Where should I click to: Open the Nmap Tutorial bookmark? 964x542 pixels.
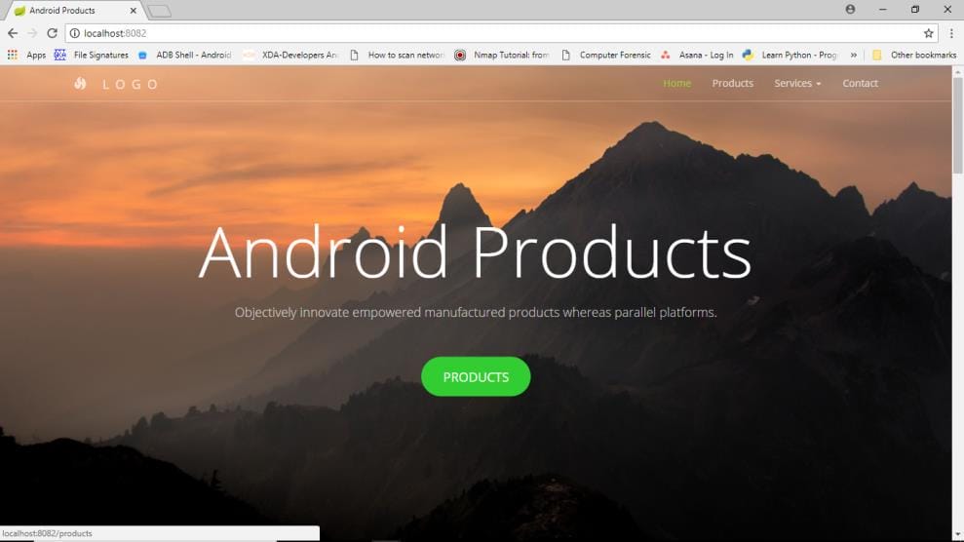point(502,56)
